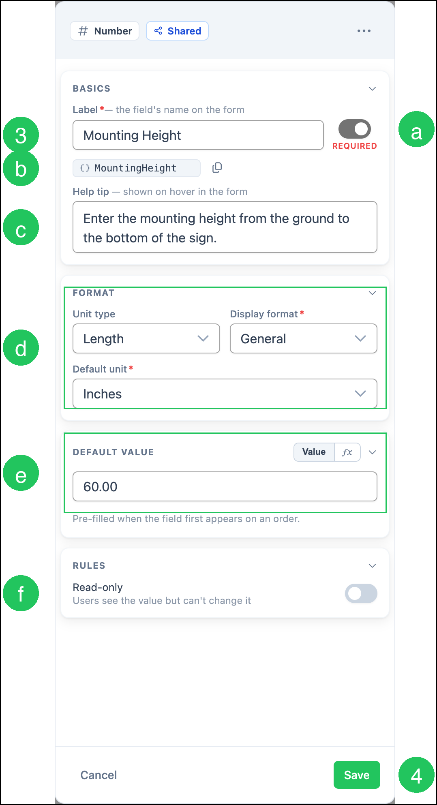Collapse the Basics section
The image size is (437, 805).
(x=372, y=89)
